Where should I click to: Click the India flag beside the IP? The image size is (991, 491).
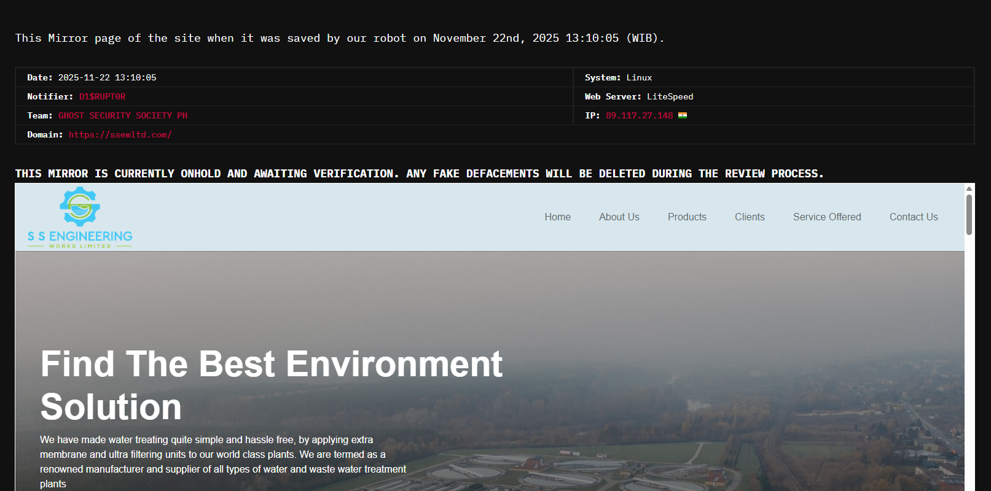[x=682, y=115]
